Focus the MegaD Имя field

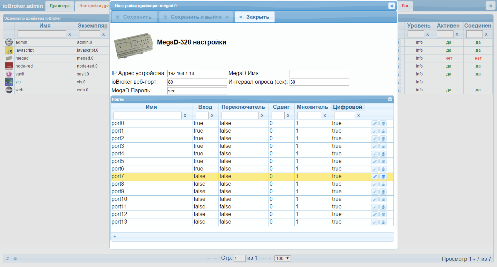point(319,73)
